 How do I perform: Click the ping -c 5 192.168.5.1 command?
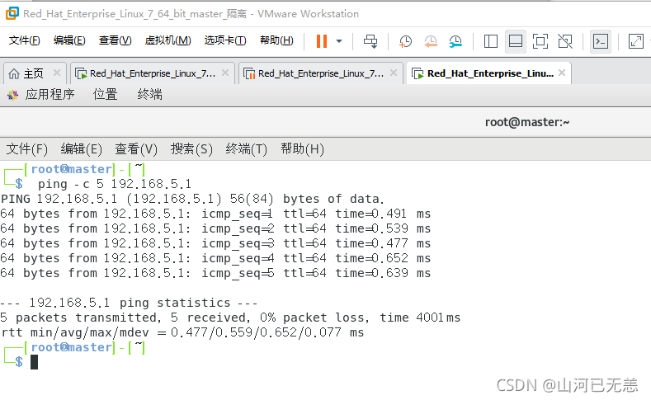click(115, 184)
